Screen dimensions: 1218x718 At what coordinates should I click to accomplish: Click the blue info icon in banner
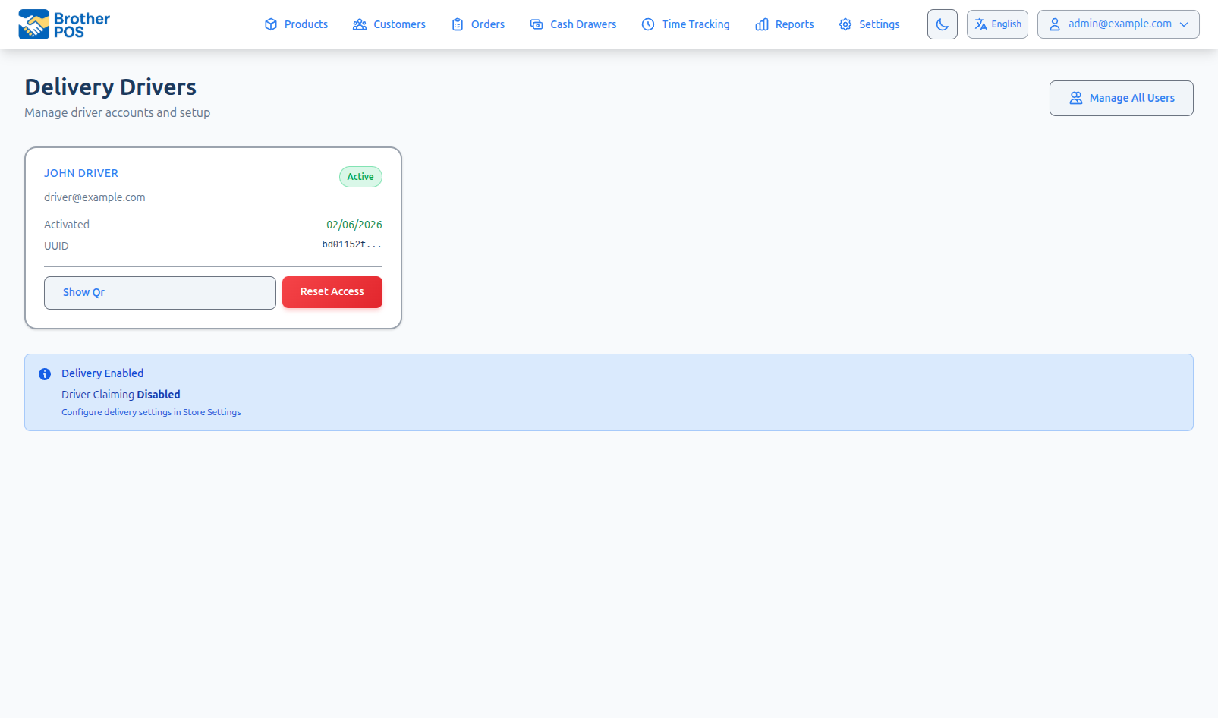tap(45, 374)
